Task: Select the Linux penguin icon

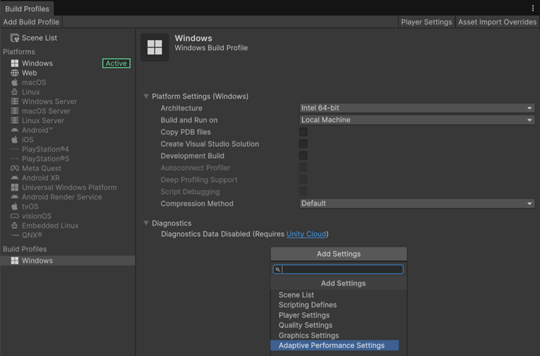Action: tap(15, 92)
